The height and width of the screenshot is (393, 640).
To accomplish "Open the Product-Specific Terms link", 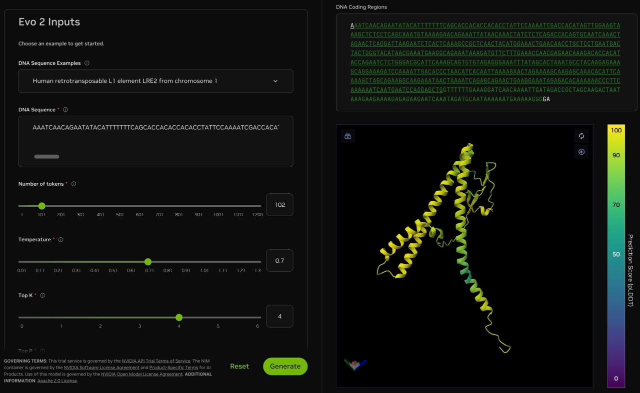I will pyautogui.click(x=173, y=368).
